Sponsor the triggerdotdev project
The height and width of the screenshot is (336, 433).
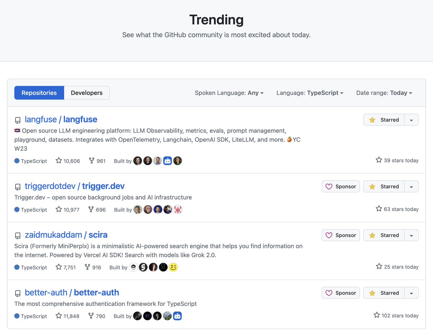[341, 187]
